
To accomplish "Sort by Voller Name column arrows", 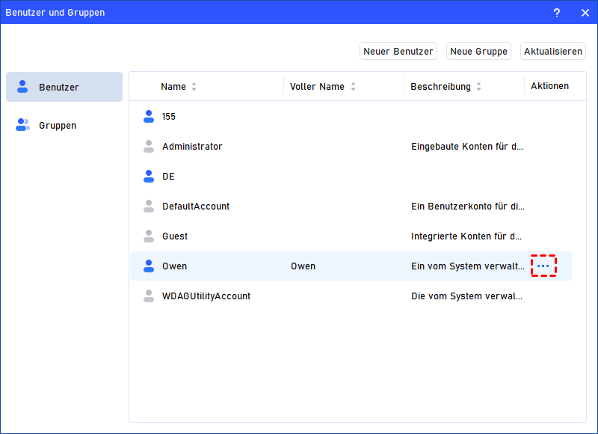I will (353, 87).
